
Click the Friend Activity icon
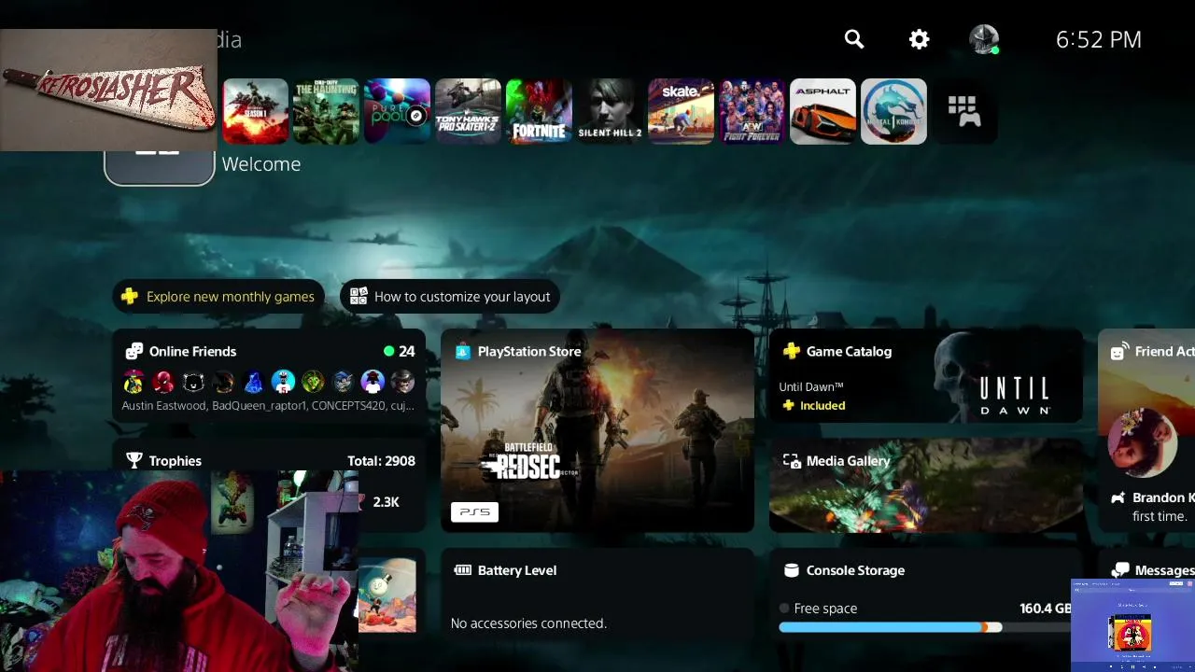(1118, 352)
